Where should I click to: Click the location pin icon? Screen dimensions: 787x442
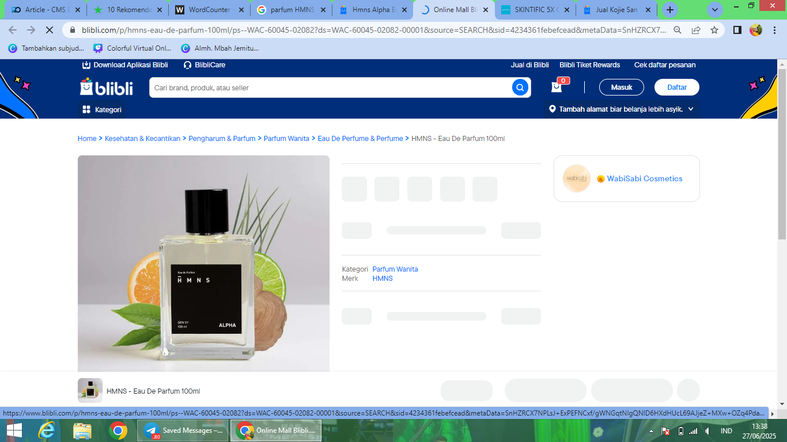pyautogui.click(x=553, y=109)
